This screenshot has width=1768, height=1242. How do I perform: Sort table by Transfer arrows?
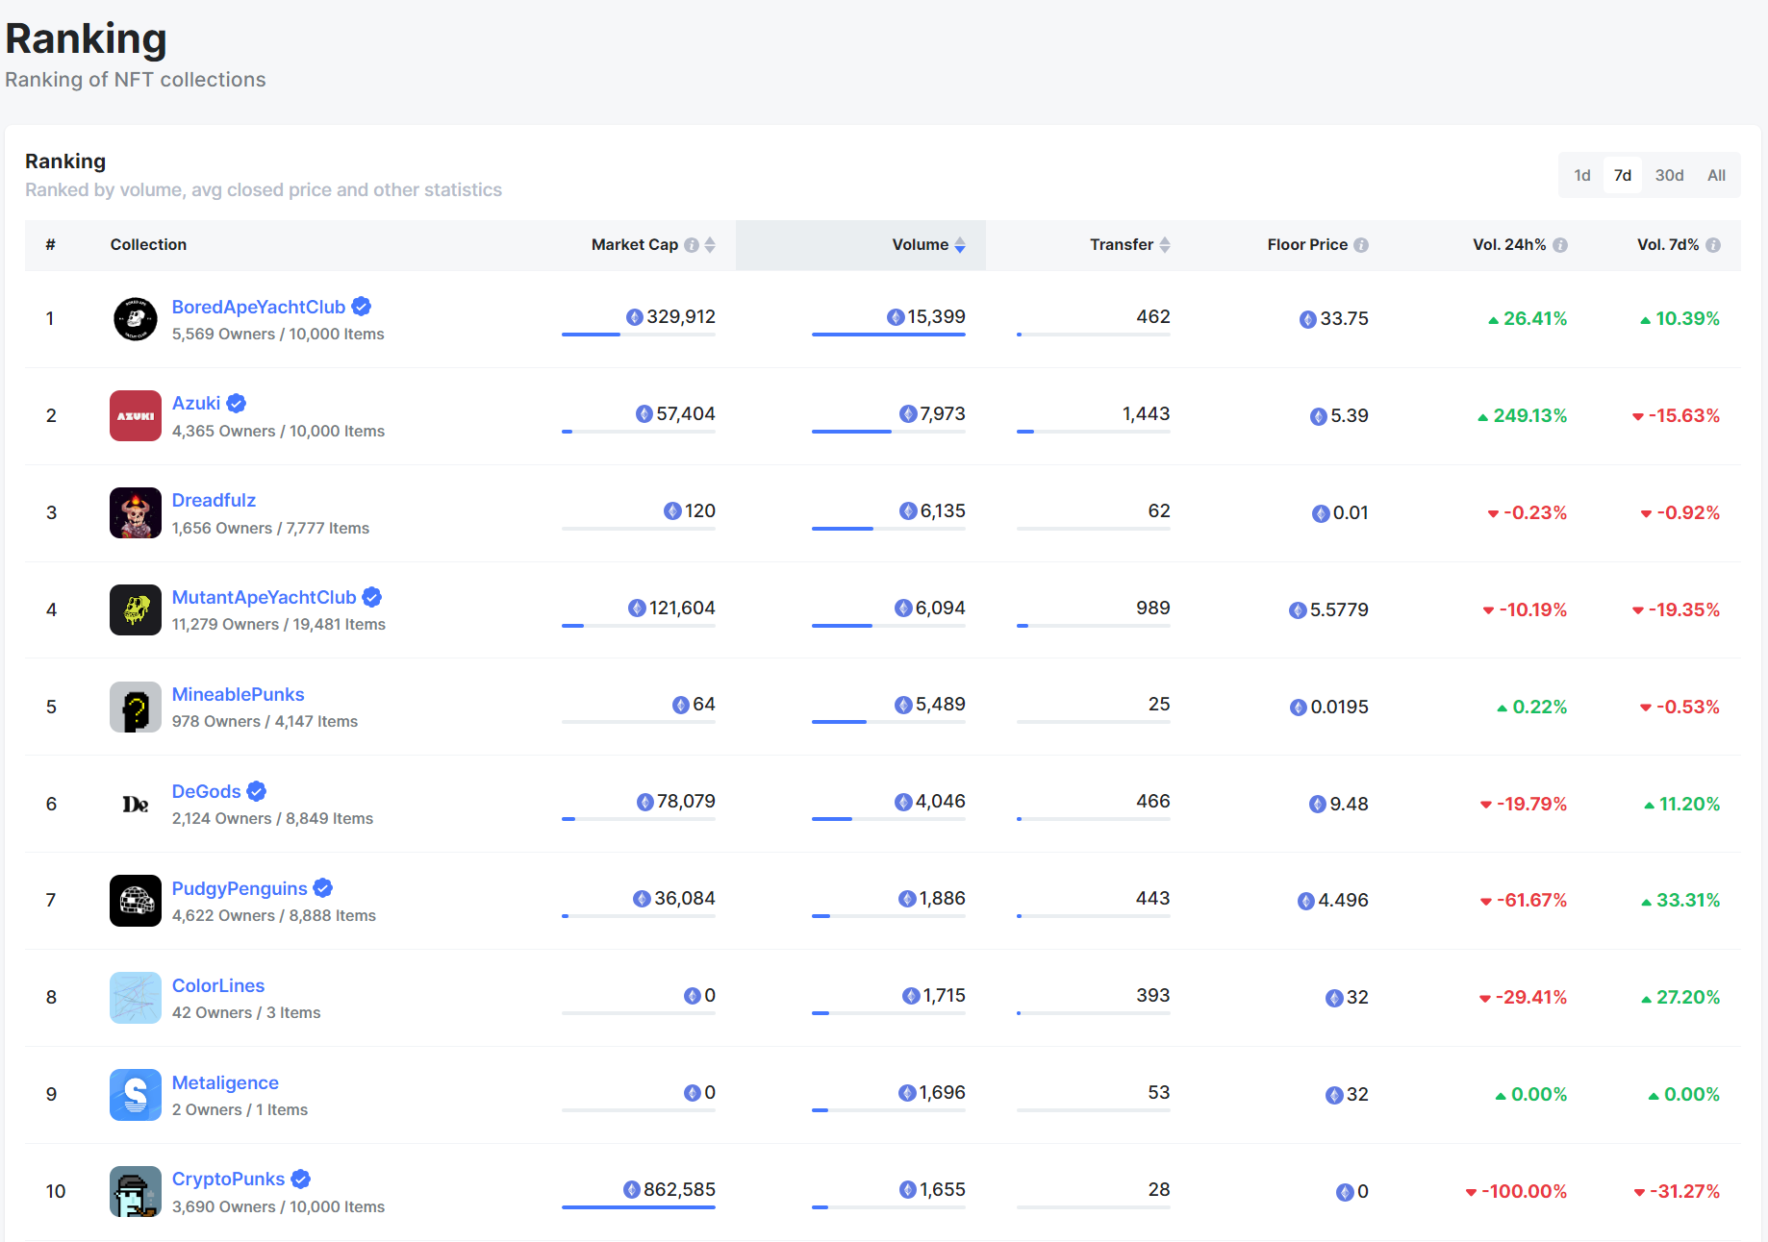1165,245
